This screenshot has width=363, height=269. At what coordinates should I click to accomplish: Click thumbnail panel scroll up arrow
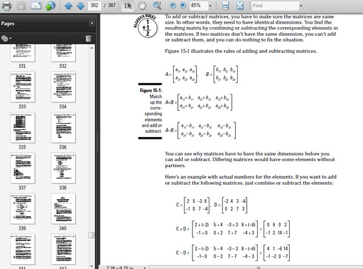click(x=92, y=47)
